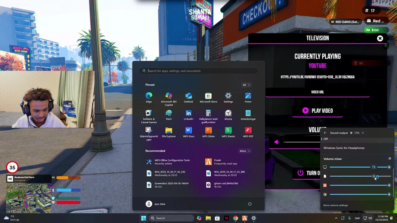Viewport: 397px width, 223px height.
Task: Open More volume settings link
Action: pos(336,205)
